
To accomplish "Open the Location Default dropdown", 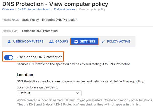I will pyautogui.click(x=49, y=93).
